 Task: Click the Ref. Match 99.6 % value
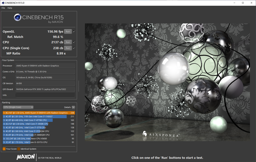(58, 37)
